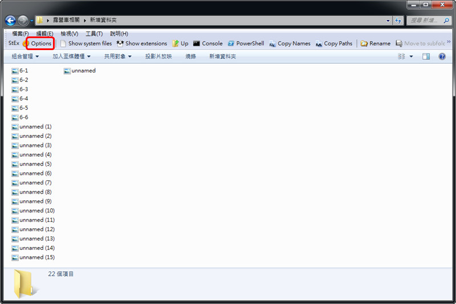Image resolution: width=456 pixels, height=304 pixels.
Task: Select the file unnamed (7)
Action: [x=31, y=183]
